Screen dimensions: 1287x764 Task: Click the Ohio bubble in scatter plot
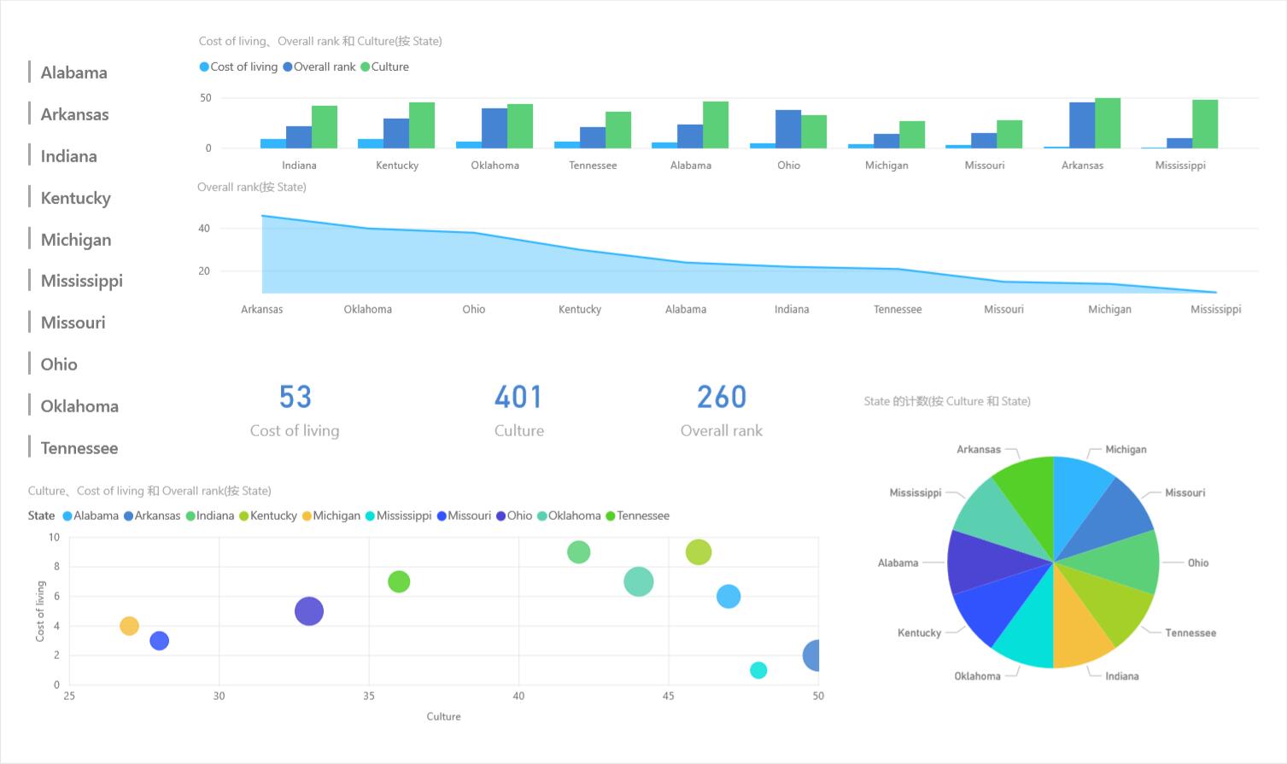308,611
